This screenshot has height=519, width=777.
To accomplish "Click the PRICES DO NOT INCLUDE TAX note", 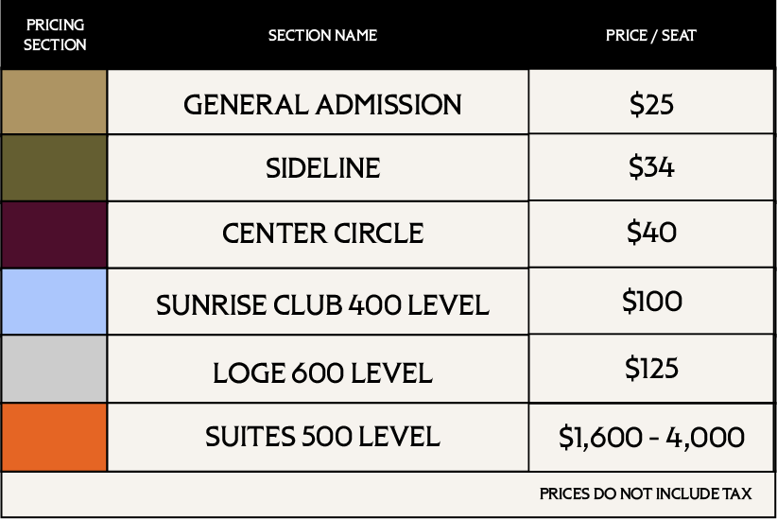I will 646,493.
